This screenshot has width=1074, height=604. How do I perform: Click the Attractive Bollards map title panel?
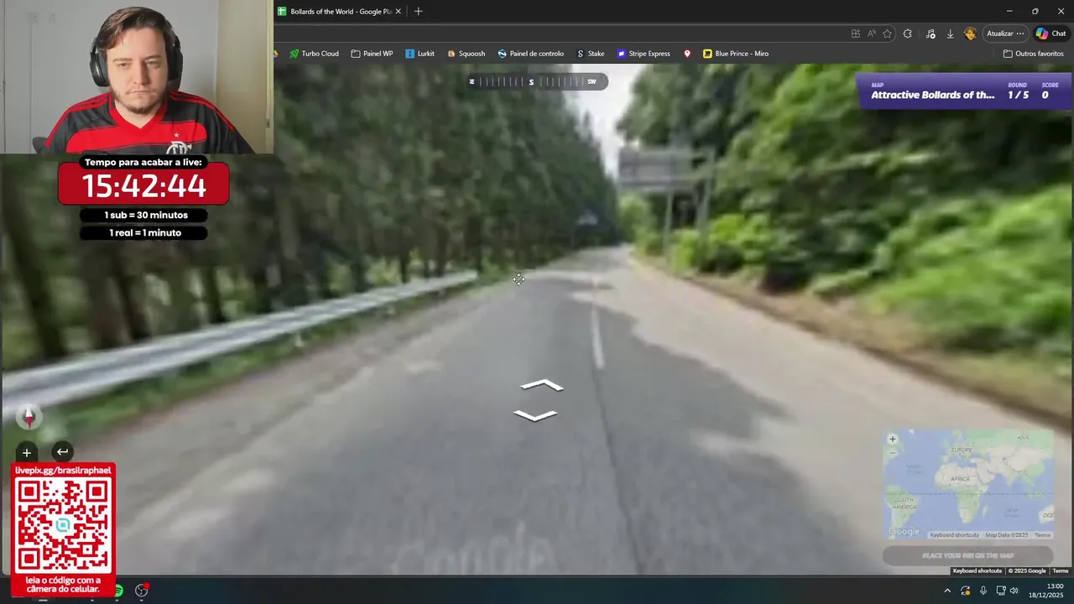[x=933, y=91]
